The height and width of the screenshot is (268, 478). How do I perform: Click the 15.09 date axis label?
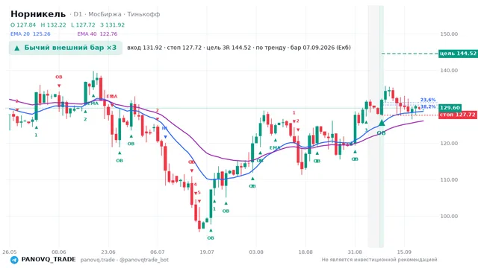coord(404,252)
